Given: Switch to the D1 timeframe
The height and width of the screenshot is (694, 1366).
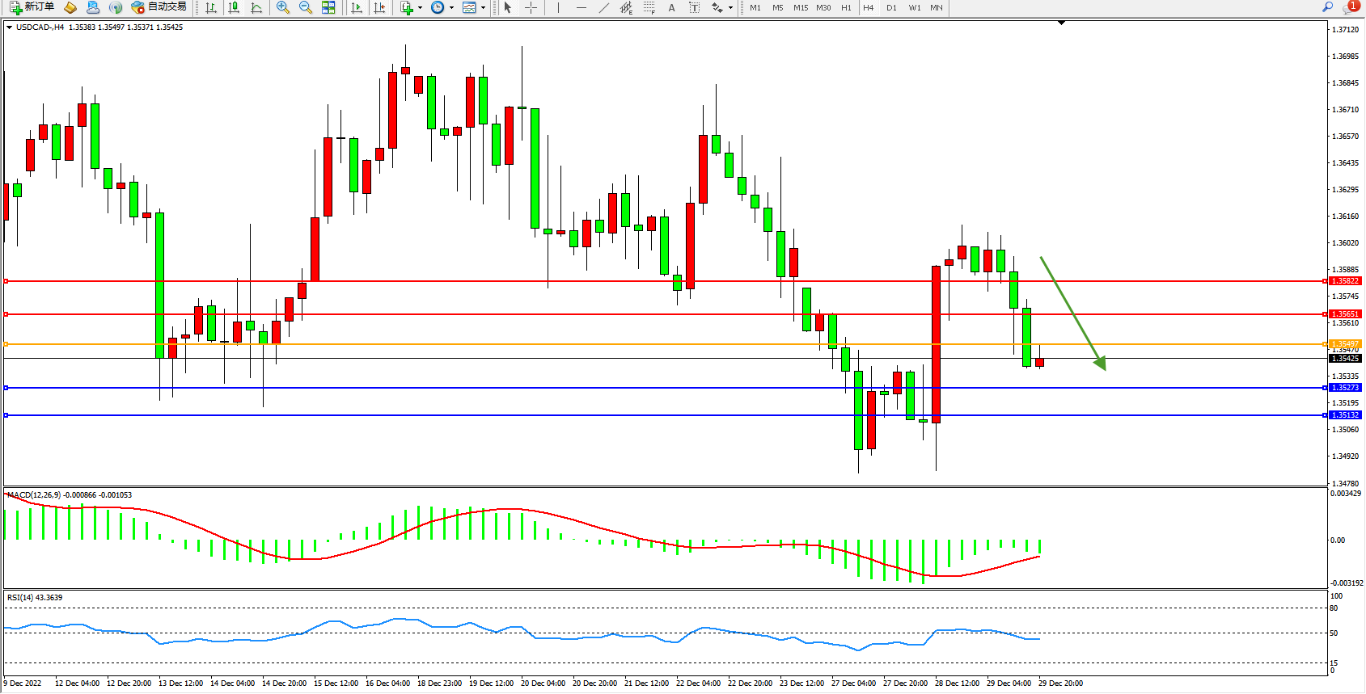Looking at the screenshot, I should pos(891,7).
